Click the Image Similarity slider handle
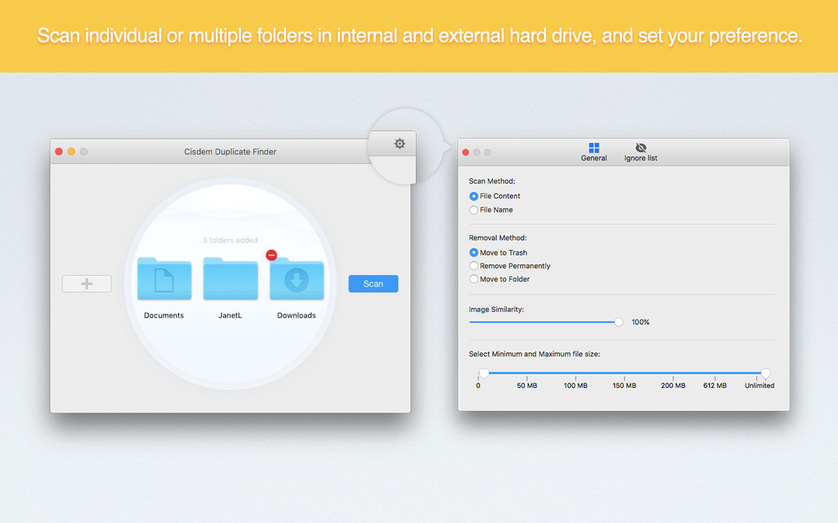This screenshot has width=838, height=523. coord(619,322)
